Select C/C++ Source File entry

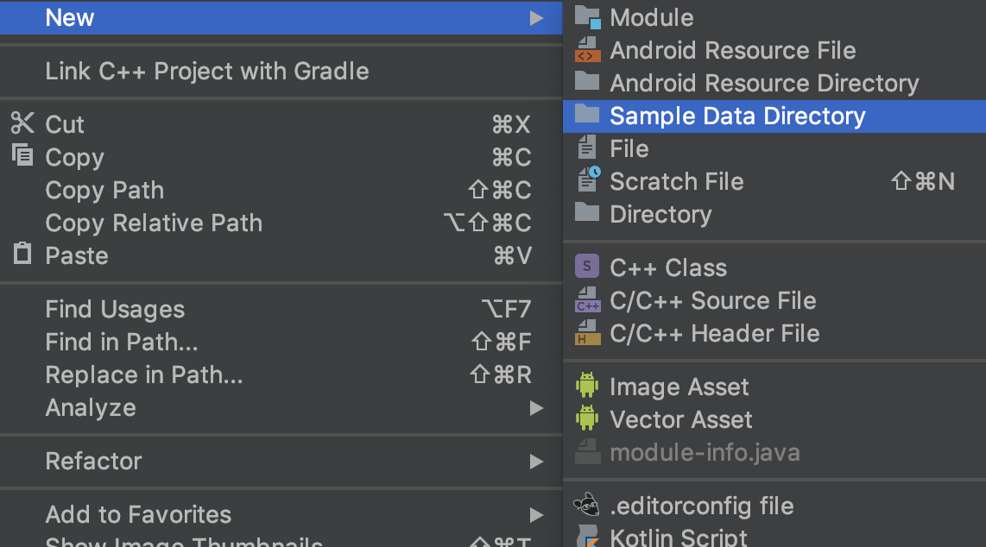coord(713,300)
